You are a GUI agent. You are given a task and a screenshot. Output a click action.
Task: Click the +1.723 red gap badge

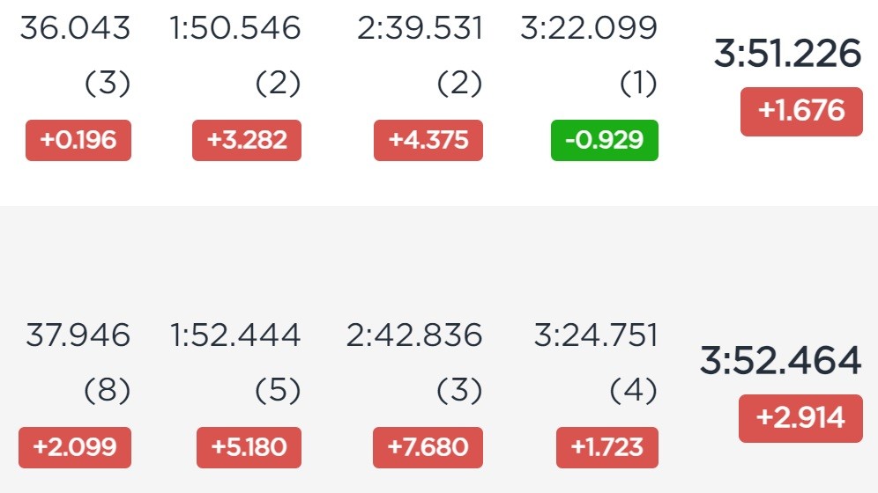coord(607,447)
